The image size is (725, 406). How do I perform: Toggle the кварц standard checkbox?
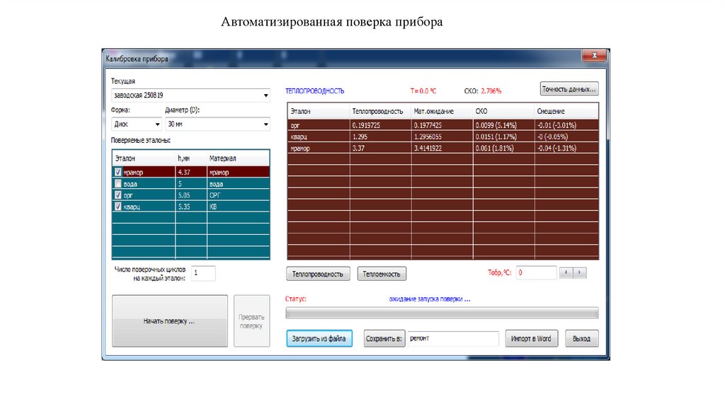pyautogui.click(x=118, y=206)
